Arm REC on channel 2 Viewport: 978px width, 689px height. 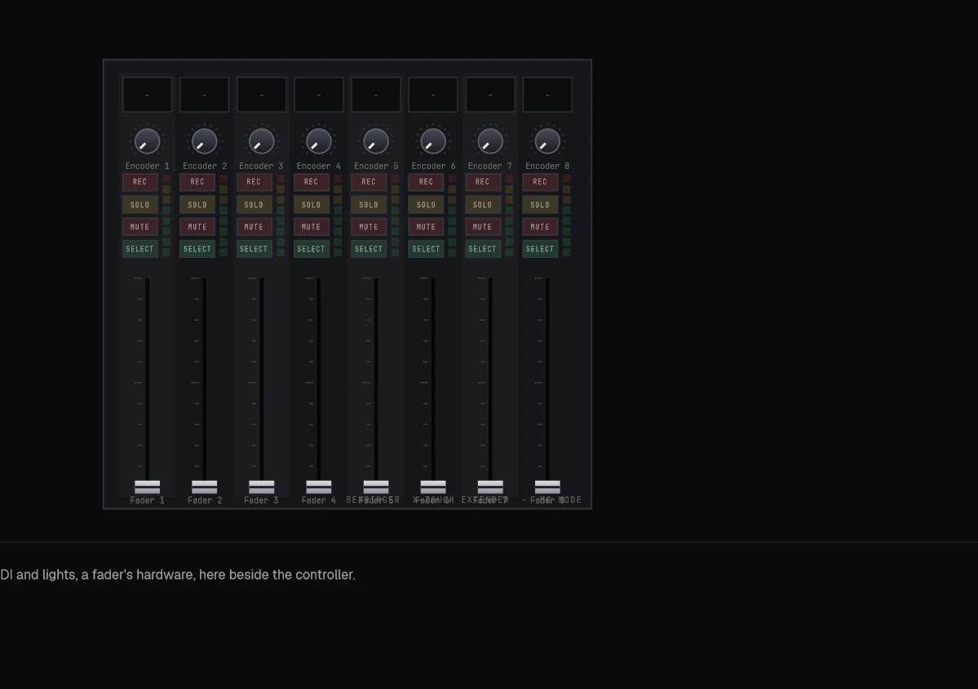[197, 181]
